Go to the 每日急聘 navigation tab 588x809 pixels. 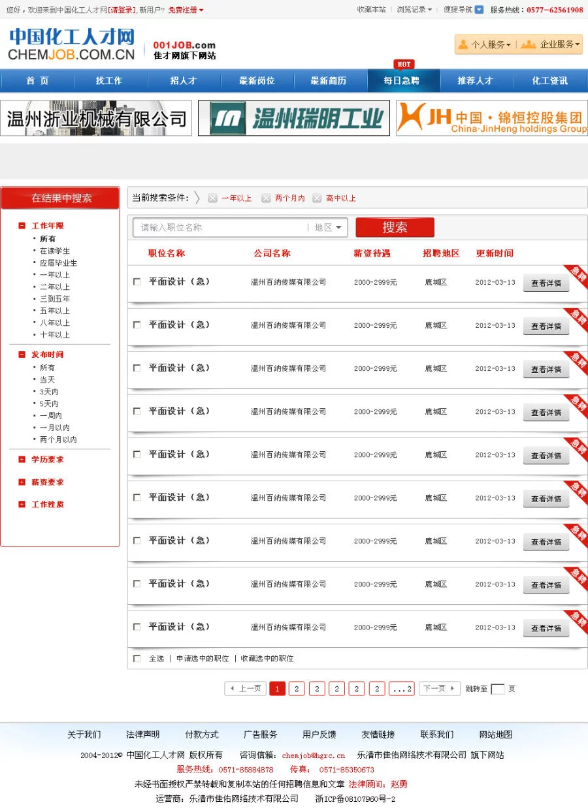[402, 81]
